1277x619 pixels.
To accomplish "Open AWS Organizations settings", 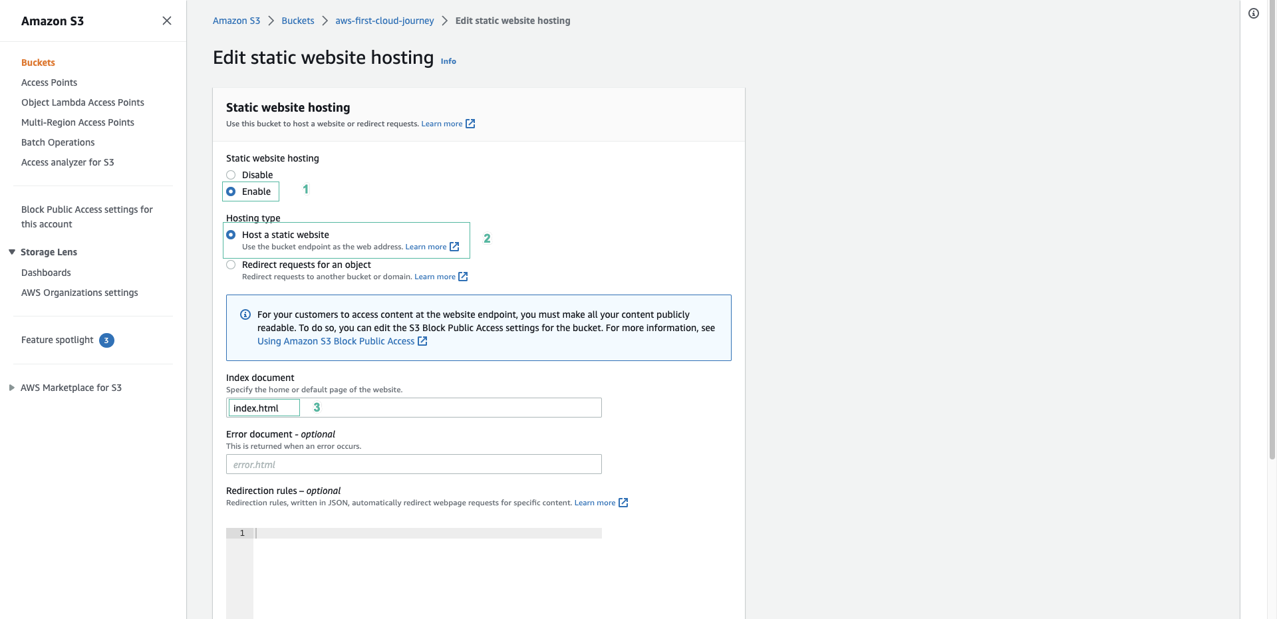I will click(x=80, y=293).
